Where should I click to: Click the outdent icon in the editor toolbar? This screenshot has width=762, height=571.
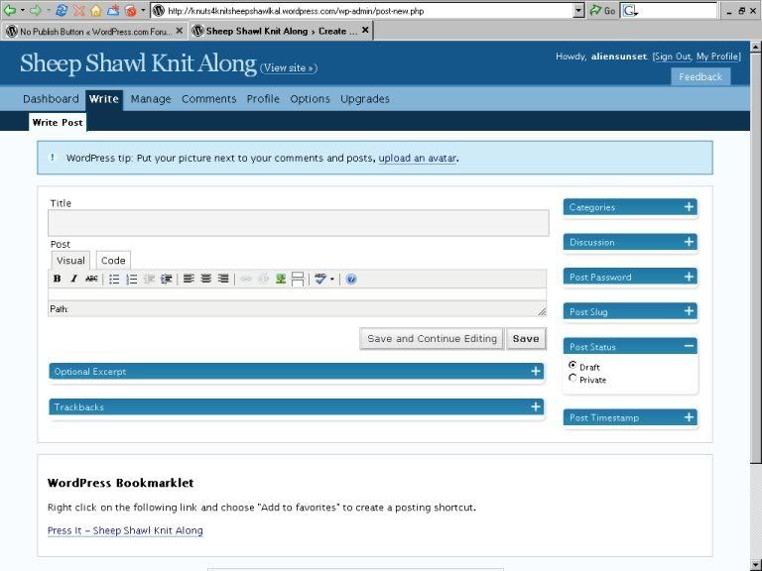pyautogui.click(x=149, y=280)
